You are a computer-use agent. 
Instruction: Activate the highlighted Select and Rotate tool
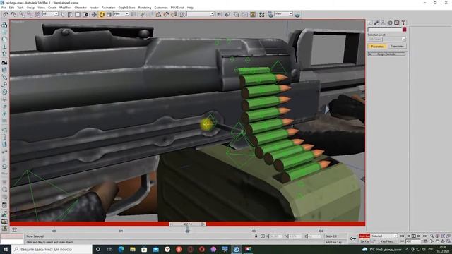tap(102, 14)
